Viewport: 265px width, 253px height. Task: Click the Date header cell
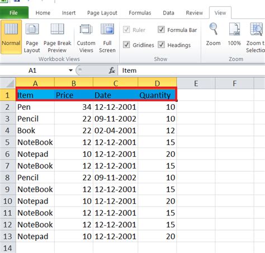(116, 95)
